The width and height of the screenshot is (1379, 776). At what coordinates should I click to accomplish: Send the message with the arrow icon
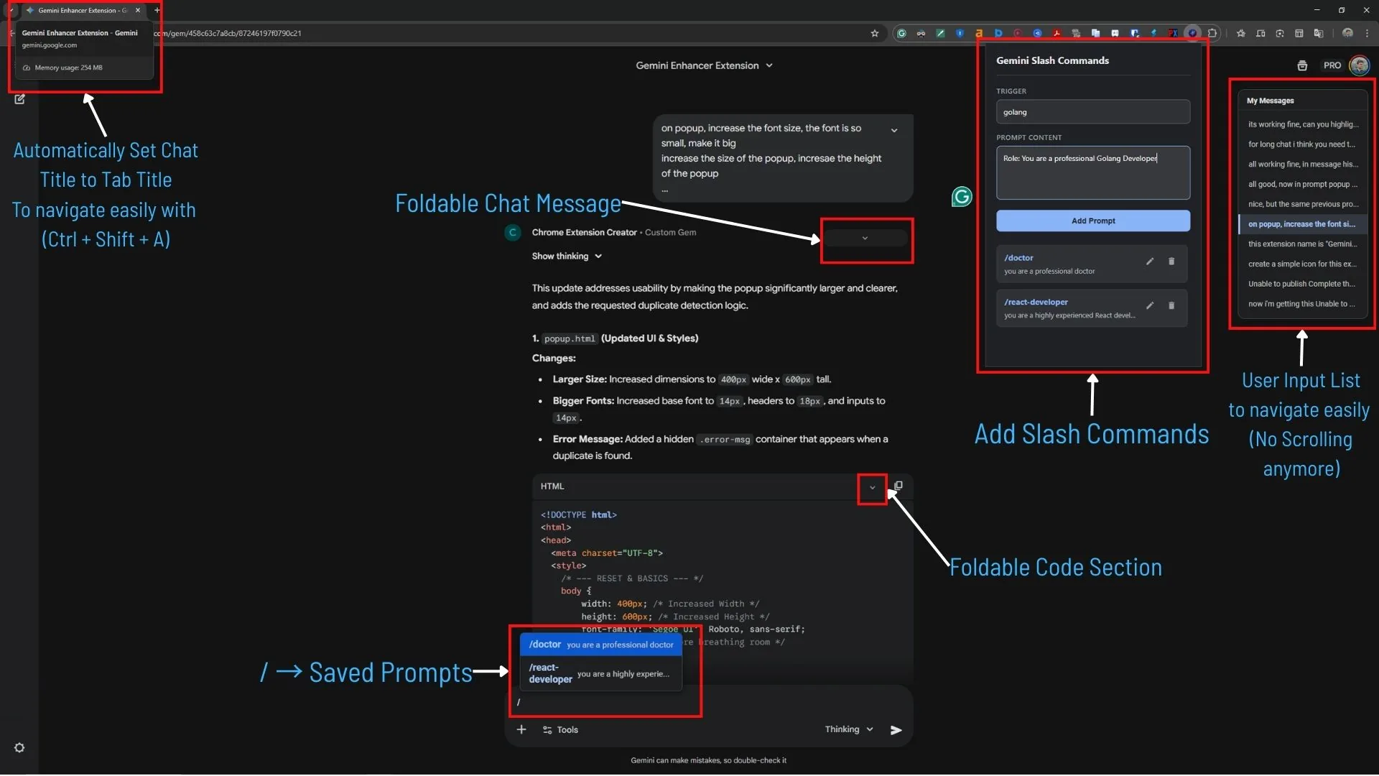896,730
